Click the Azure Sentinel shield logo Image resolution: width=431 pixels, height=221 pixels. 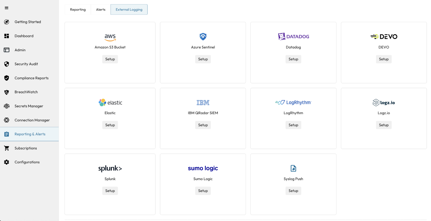click(203, 37)
